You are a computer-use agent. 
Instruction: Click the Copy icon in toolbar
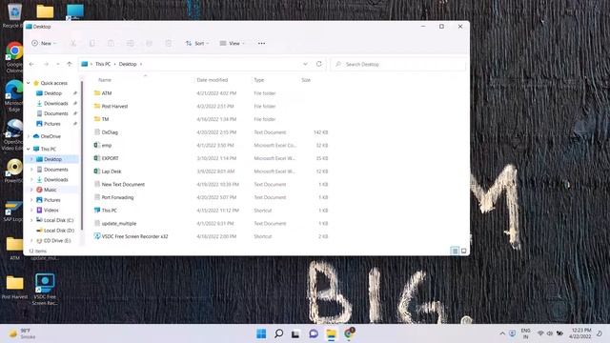[91, 43]
